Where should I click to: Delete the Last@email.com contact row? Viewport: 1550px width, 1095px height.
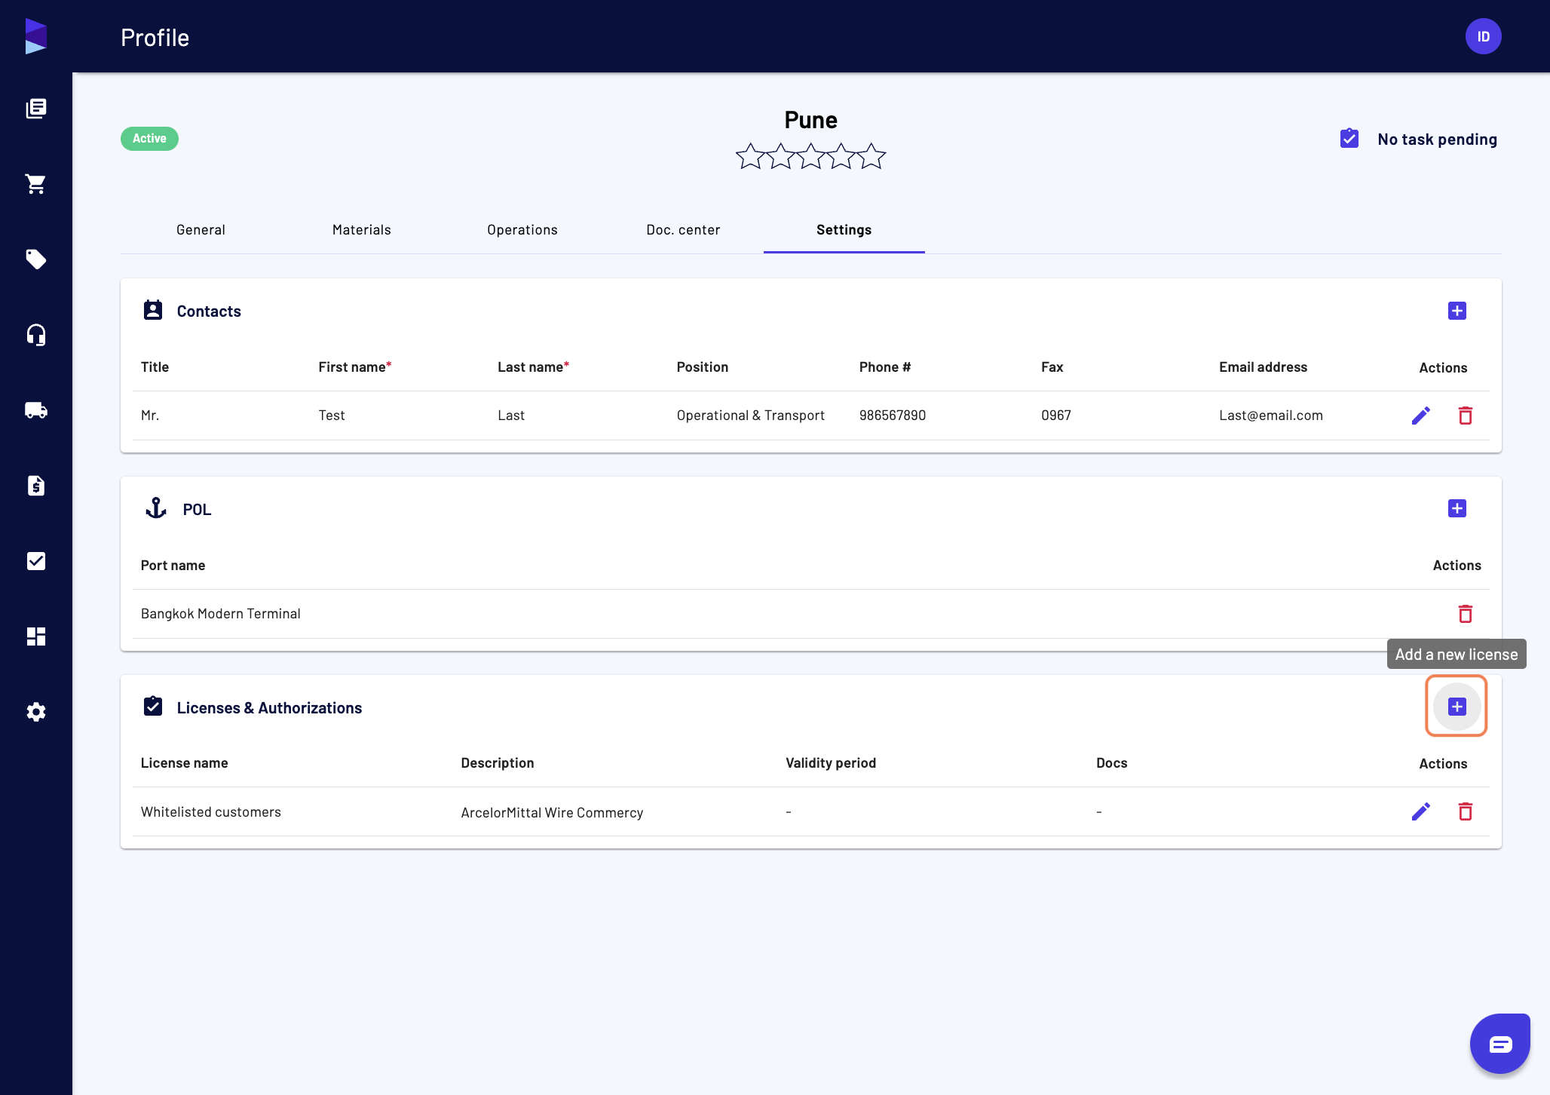tap(1466, 416)
